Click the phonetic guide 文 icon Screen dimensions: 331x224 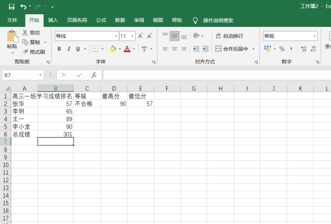click(145, 49)
